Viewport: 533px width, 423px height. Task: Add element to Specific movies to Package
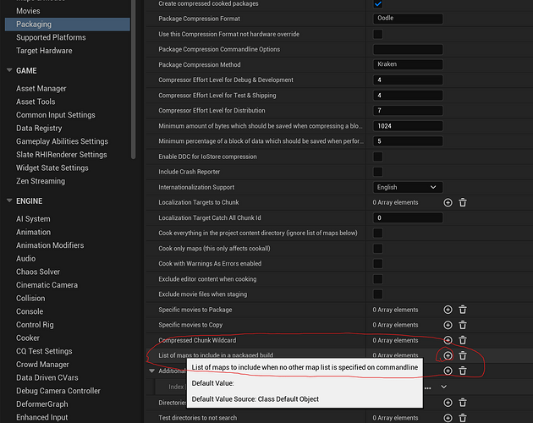(x=448, y=310)
